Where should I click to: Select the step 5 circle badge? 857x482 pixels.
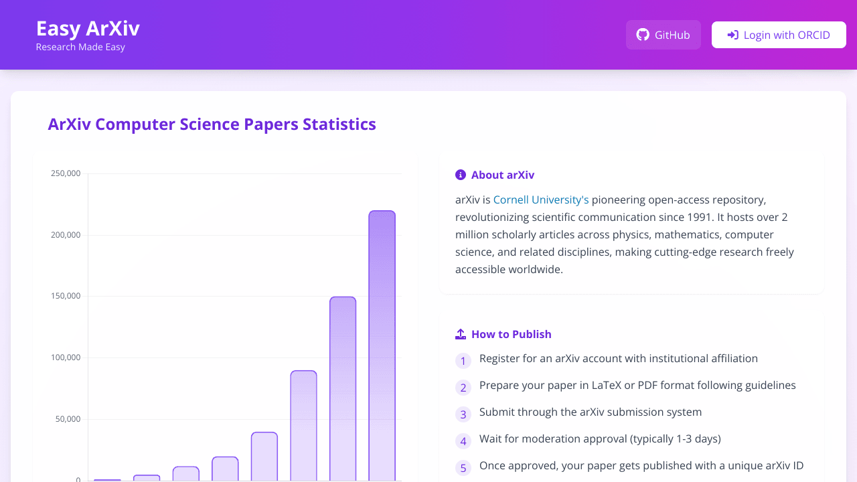463,468
